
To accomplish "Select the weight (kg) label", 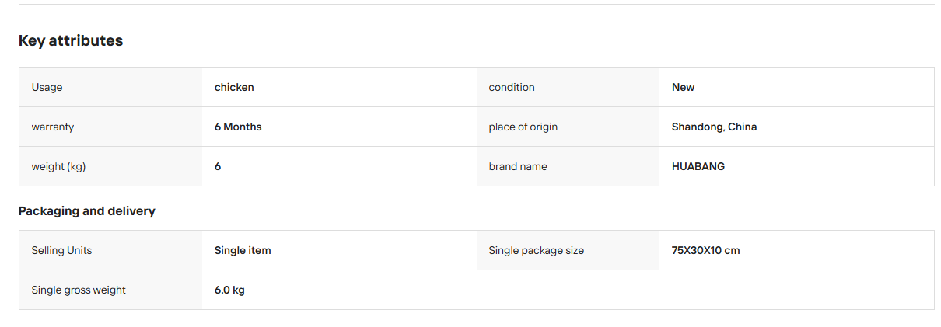I will click(x=58, y=166).
